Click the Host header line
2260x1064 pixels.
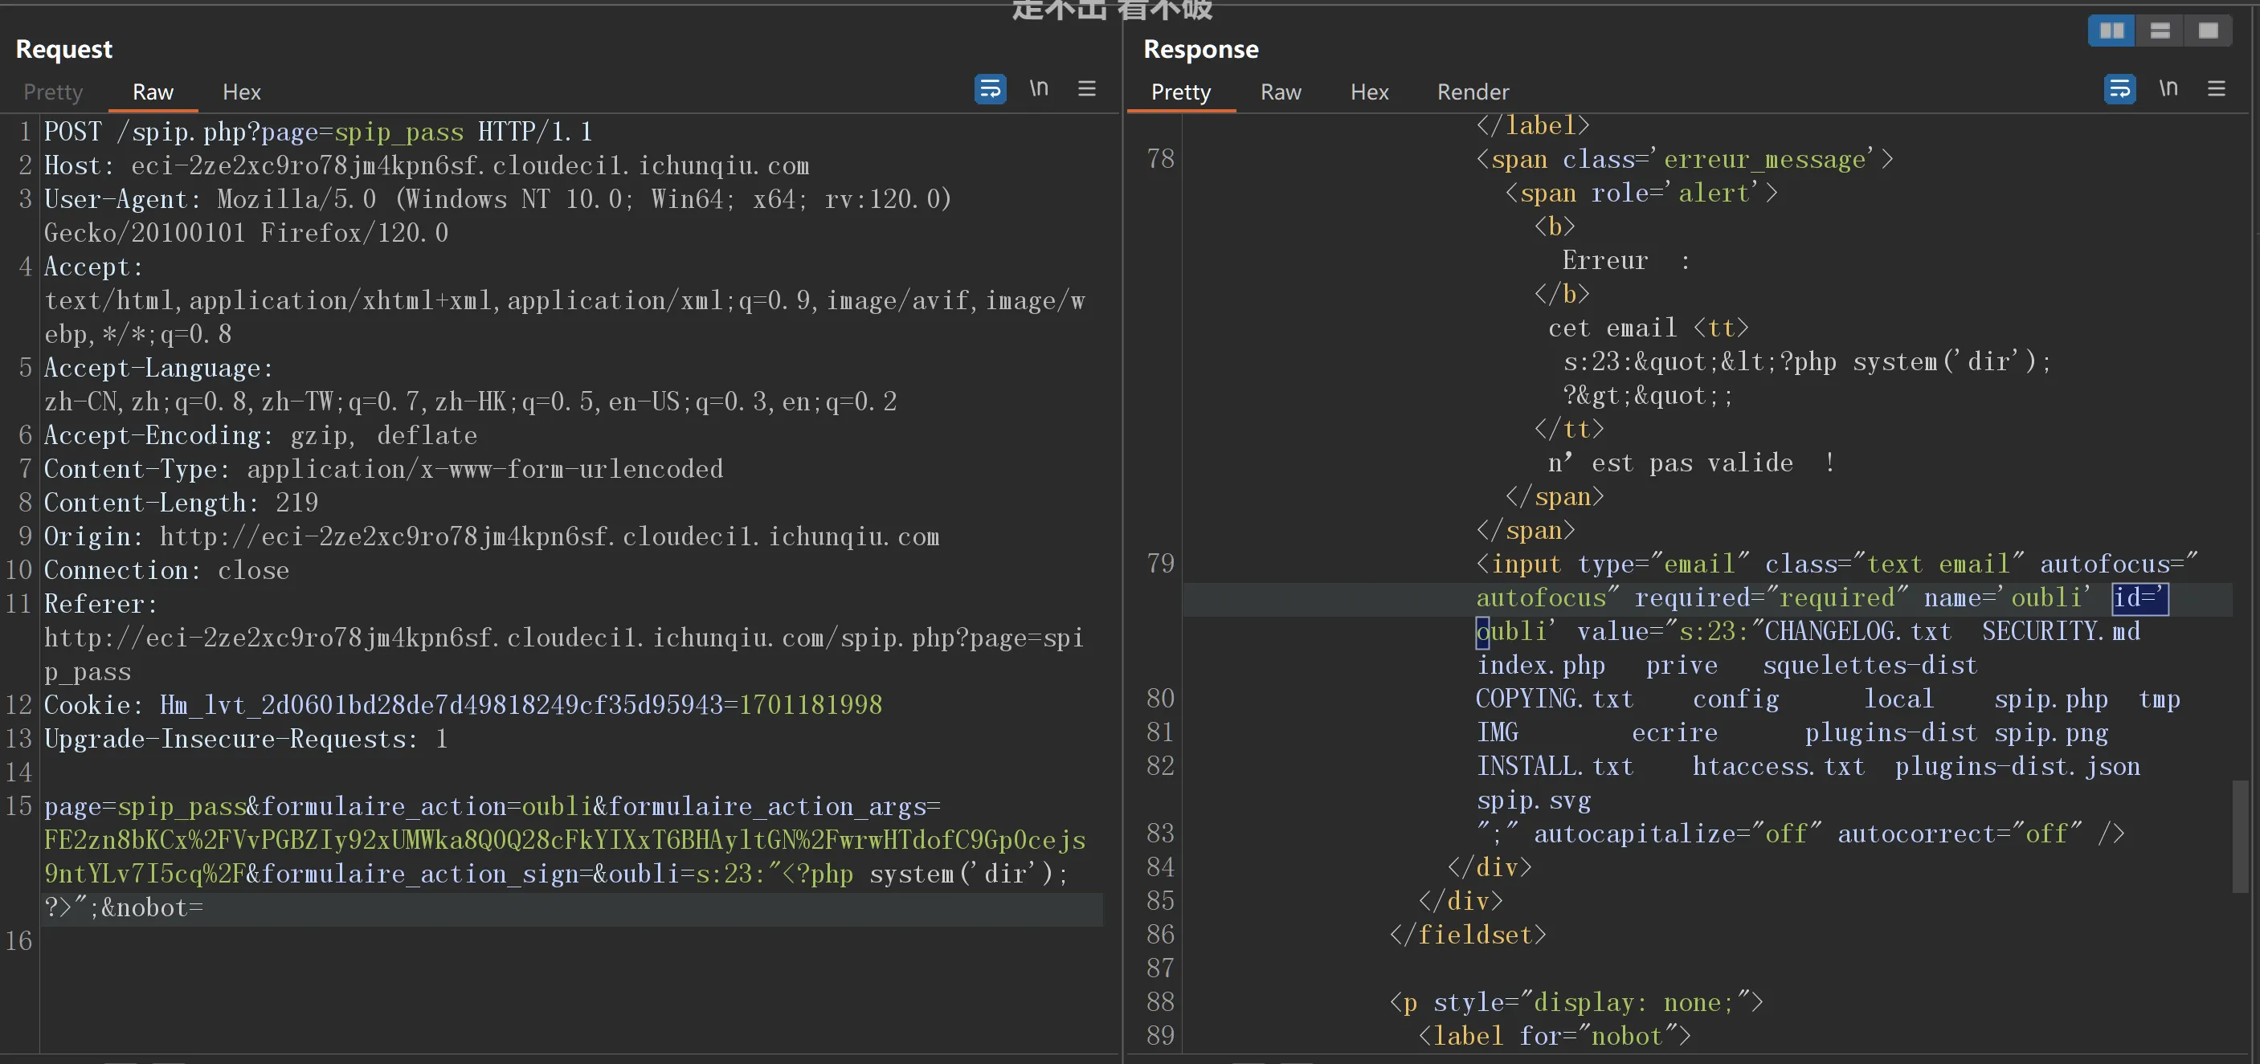pyautogui.click(x=427, y=165)
